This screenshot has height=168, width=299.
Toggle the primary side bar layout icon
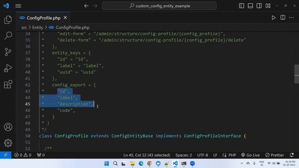coord(242,6)
